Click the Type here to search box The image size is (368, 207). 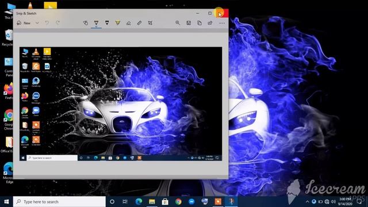59,202
